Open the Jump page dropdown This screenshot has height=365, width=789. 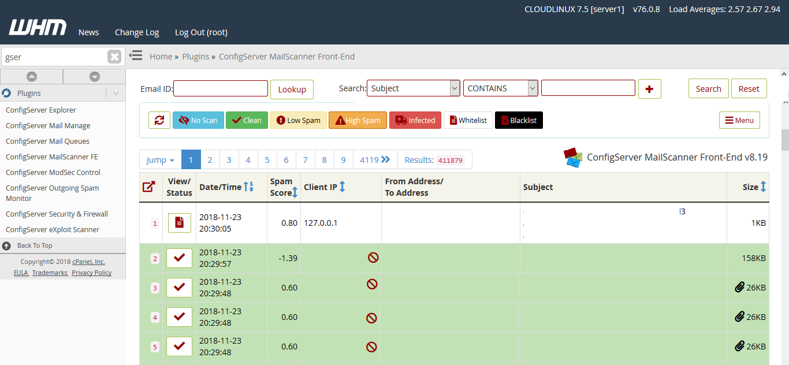(x=161, y=160)
